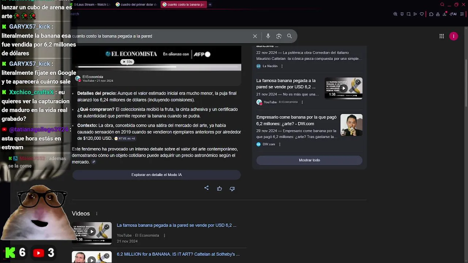Open the extensions cube icon
The width and height of the screenshot is (468, 263).
[x=431, y=14]
